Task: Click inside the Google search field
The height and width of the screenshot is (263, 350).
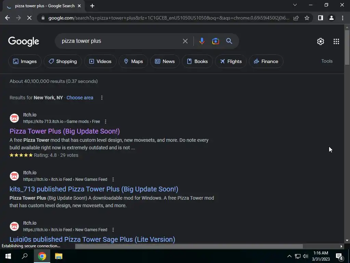Action: point(121,41)
